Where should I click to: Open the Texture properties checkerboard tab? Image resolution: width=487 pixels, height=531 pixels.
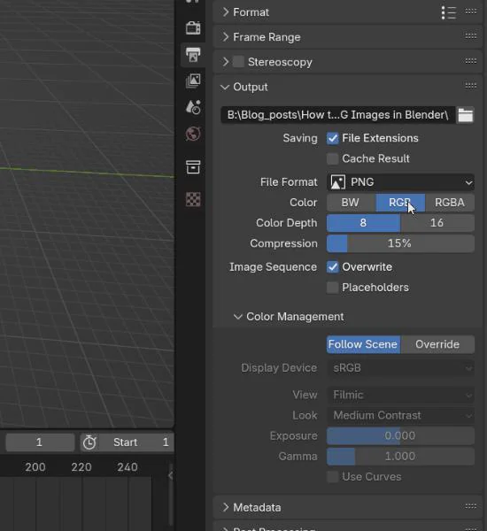(x=193, y=199)
